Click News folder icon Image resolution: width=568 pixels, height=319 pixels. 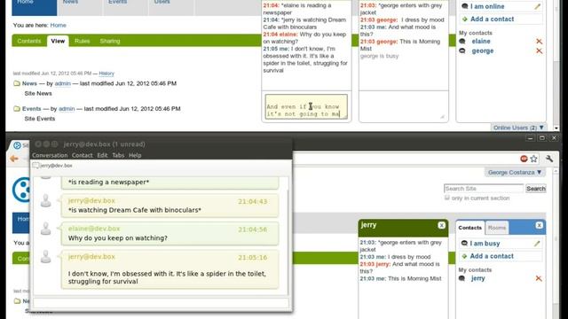[x=17, y=83]
